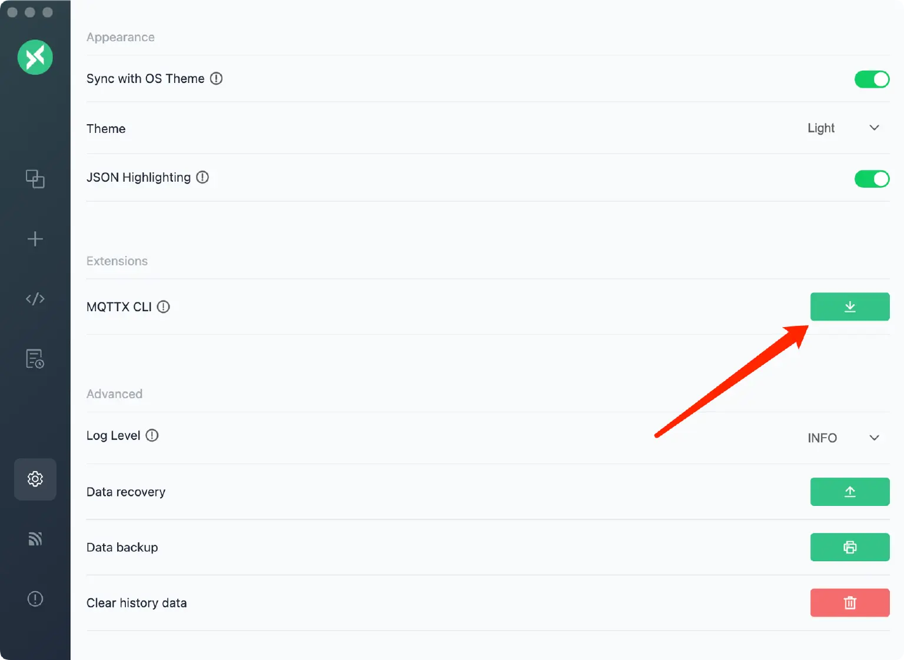Click the MQTTX logo icon

pos(35,57)
